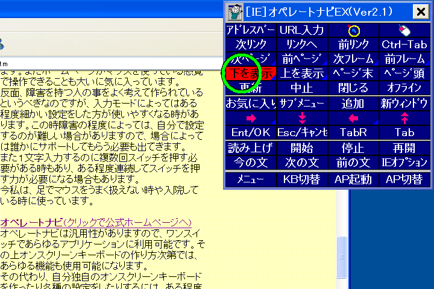This screenshot has height=289, width=434.
Task: Click the Ent/OK button
Action: point(251,132)
